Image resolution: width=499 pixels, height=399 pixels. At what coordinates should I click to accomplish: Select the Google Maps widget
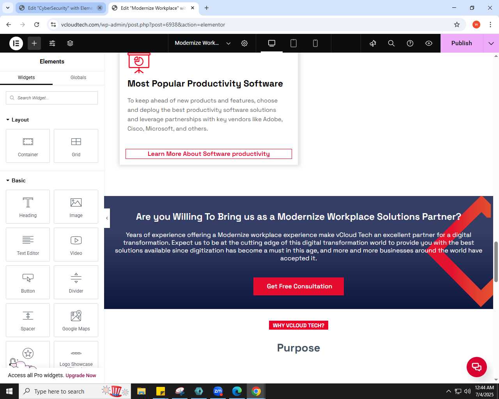(76, 320)
